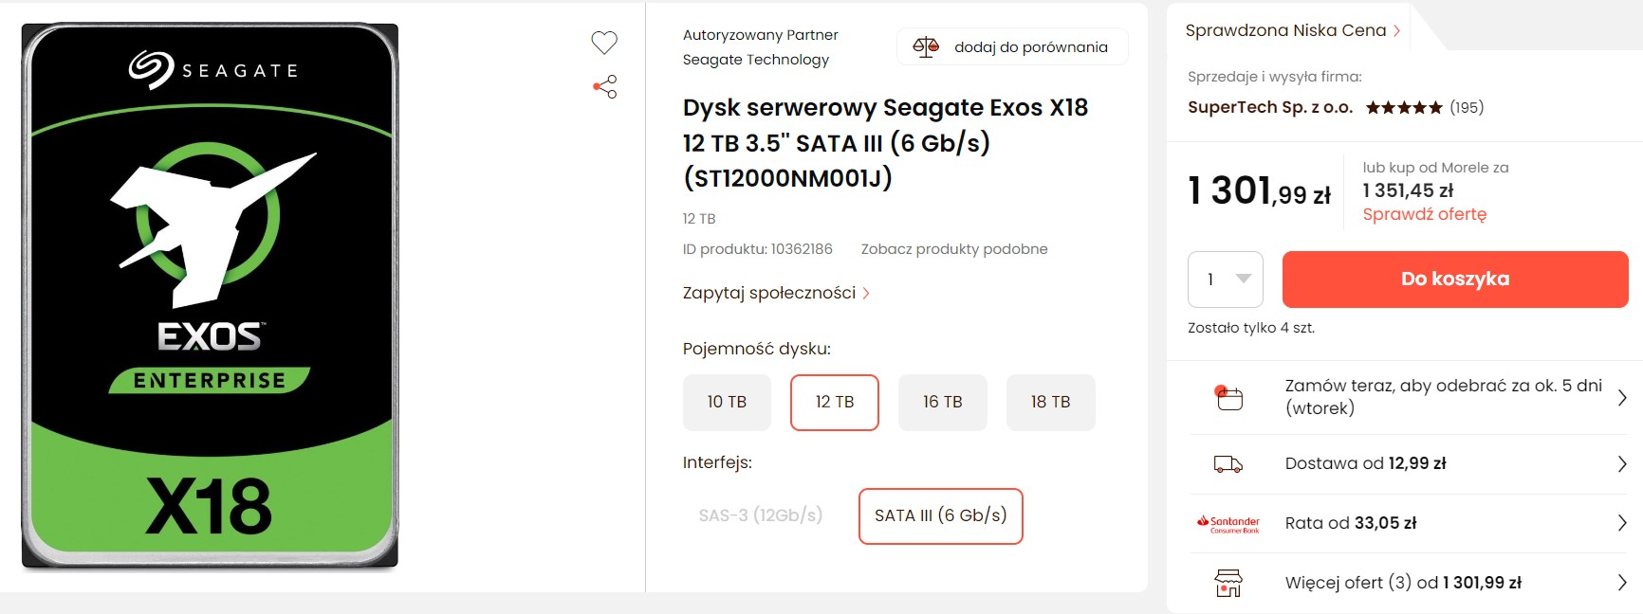Follow the Sprawdź ofertę link
This screenshot has width=1643, height=614.
pyautogui.click(x=1424, y=214)
